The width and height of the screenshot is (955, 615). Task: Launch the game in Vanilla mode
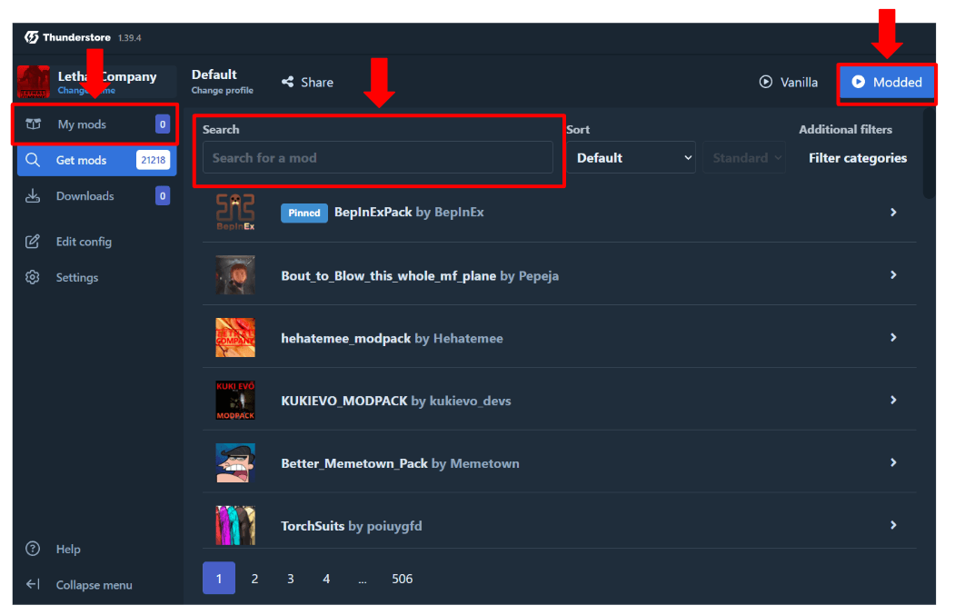coord(789,82)
